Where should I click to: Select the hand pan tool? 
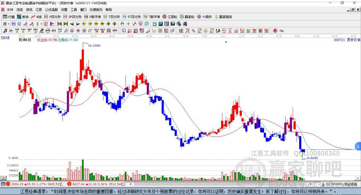pyautogui.click(x=122, y=24)
